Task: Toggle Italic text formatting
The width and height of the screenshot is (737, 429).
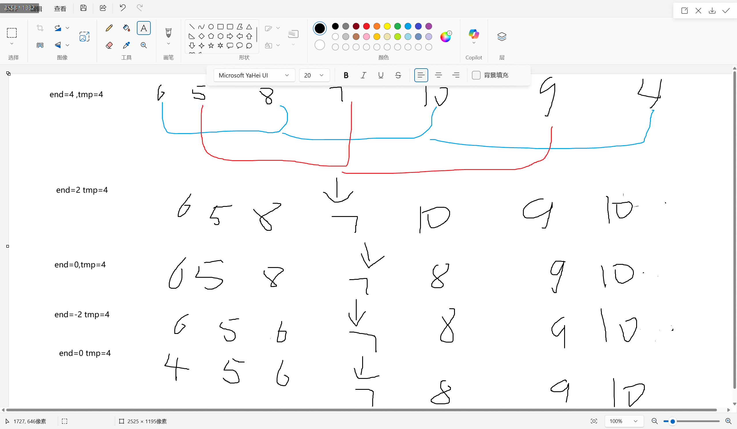Action: pyautogui.click(x=363, y=75)
